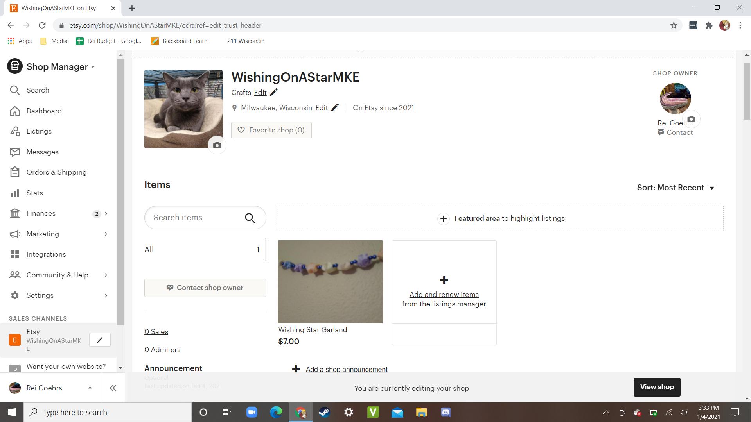Click the pencil icon beside Milwaukee location
This screenshot has width=751, height=422.
pyautogui.click(x=335, y=108)
